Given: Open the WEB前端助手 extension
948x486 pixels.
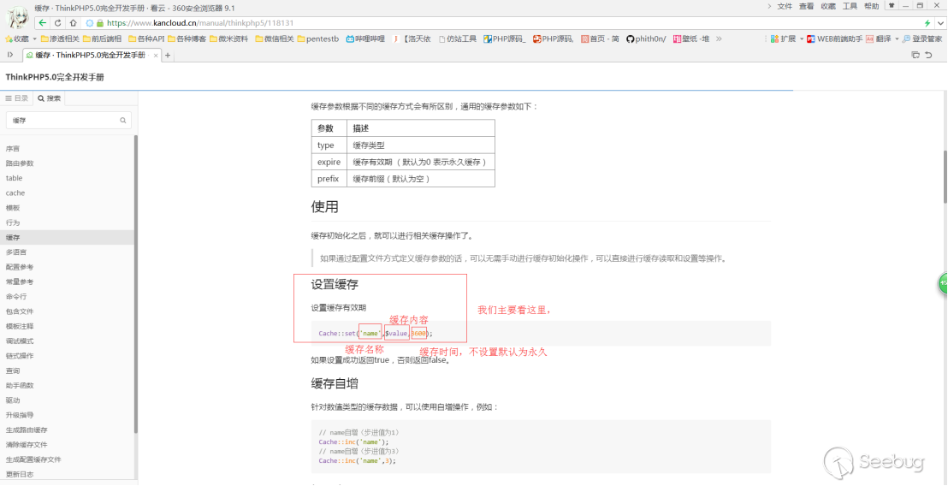Looking at the screenshot, I should click(835, 39).
